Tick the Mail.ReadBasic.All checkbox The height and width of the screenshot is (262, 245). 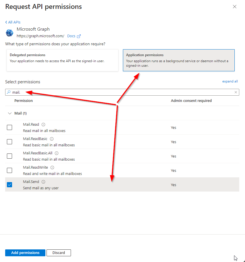9,156
